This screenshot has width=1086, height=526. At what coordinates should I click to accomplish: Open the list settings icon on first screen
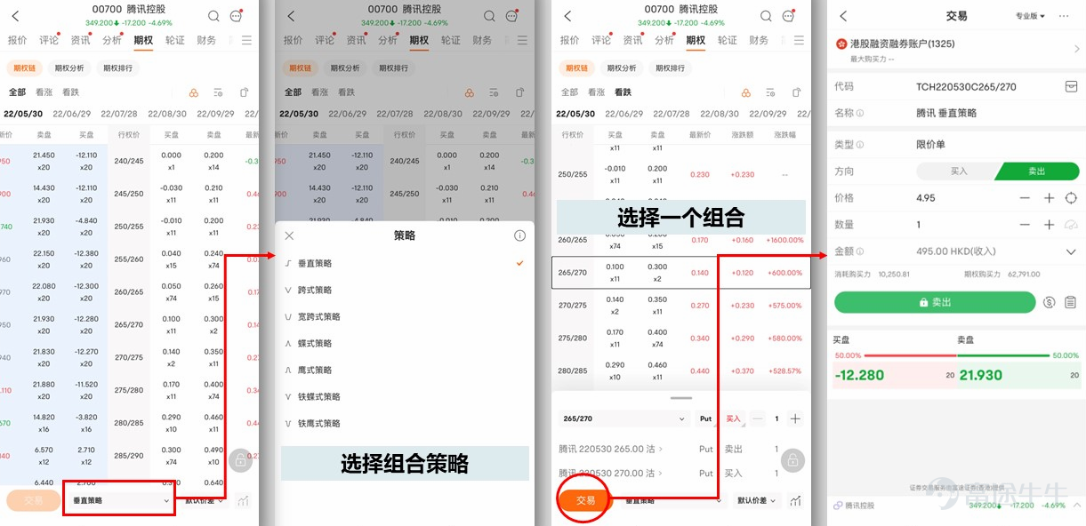point(219,92)
